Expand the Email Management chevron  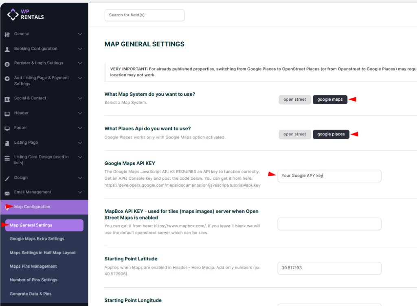coord(80,192)
